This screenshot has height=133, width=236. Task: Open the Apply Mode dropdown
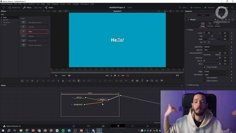click(216, 47)
